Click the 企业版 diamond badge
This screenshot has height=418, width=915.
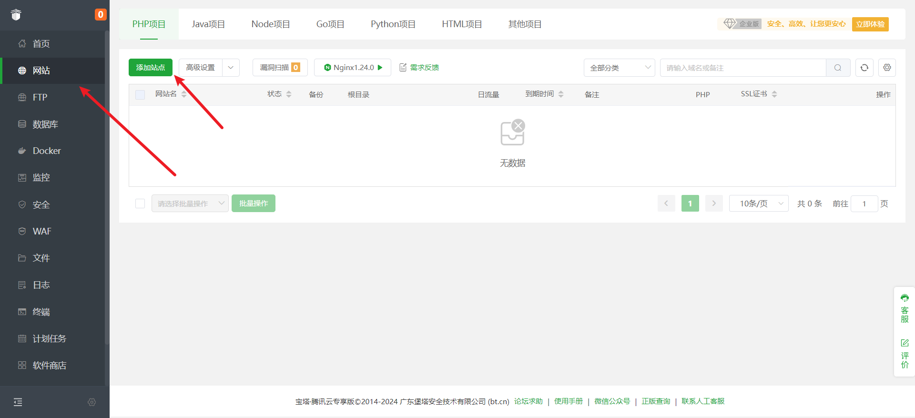point(742,24)
